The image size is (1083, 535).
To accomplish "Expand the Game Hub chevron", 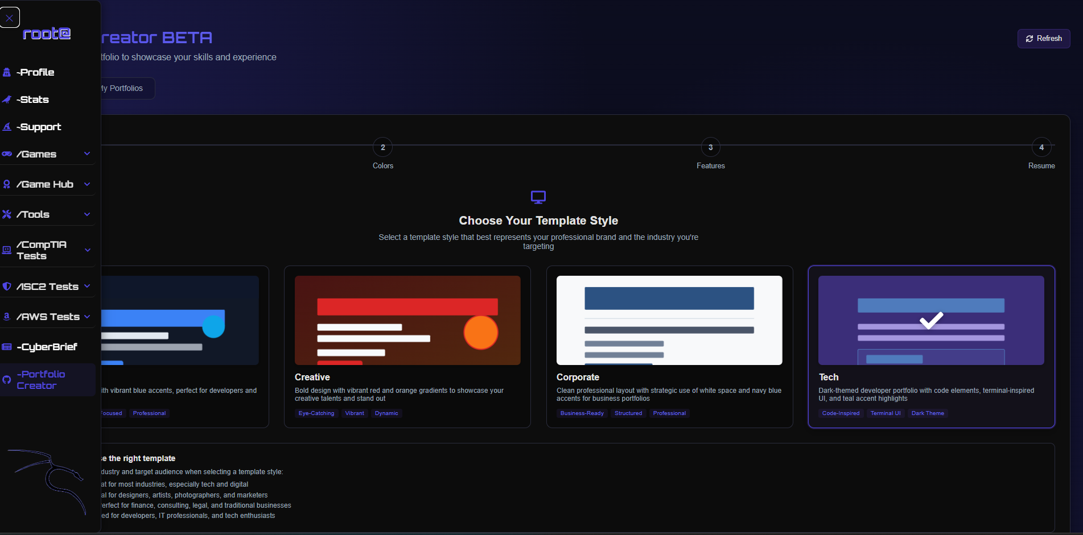I will point(87,184).
